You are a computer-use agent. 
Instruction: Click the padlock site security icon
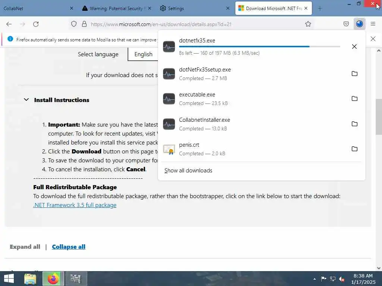pos(84,24)
